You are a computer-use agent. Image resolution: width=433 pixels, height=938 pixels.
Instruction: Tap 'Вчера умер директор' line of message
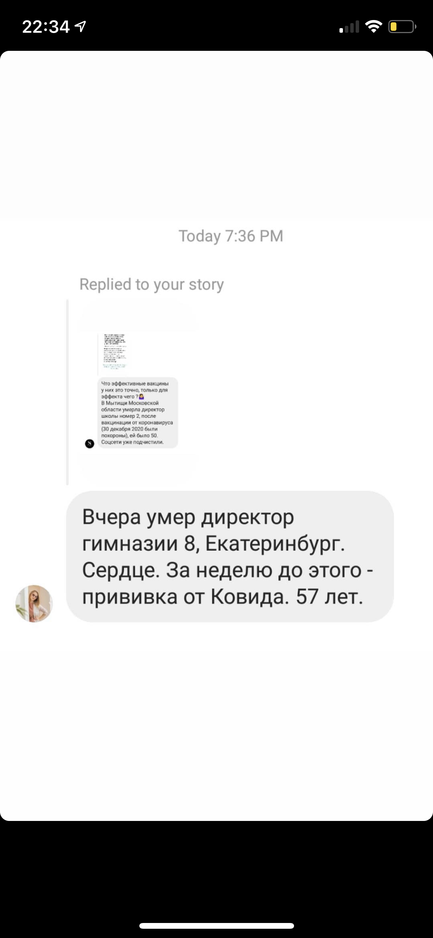point(188,517)
